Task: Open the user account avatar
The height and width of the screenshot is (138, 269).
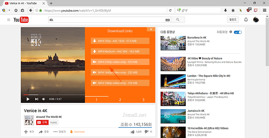Action: 256,20
